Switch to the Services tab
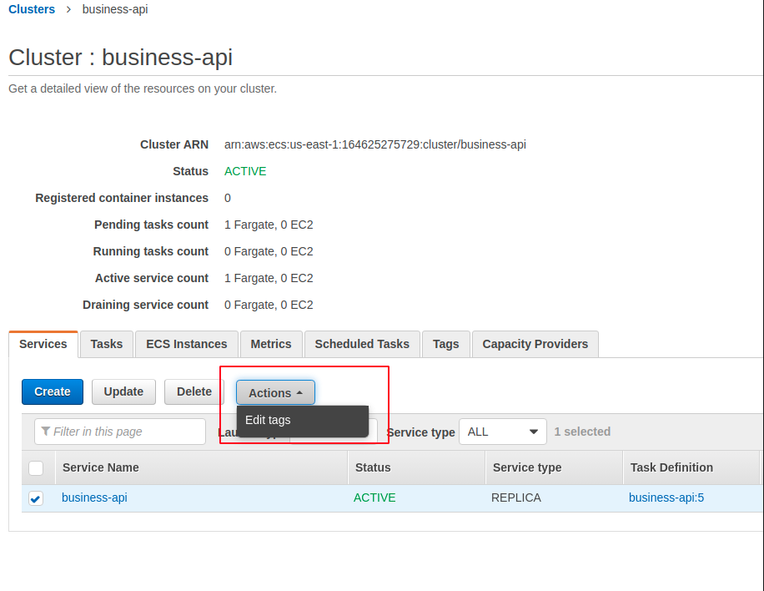This screenshot has height=591, width=764. 43,344
